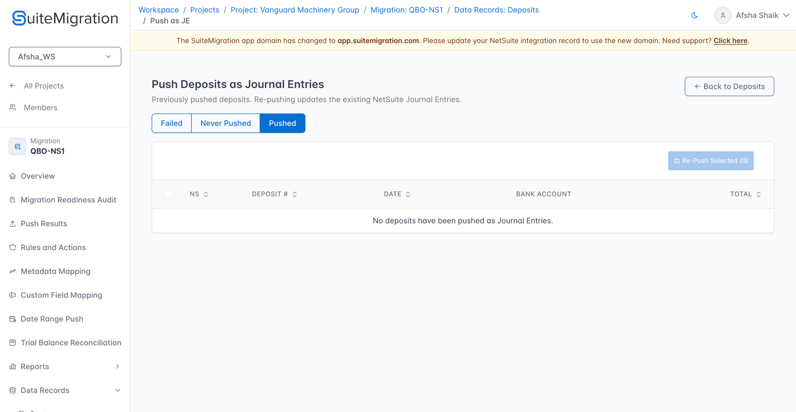Click the Push as JE breadcrumb text
Screen dimensions: 796x412
(x=170, y=21)
